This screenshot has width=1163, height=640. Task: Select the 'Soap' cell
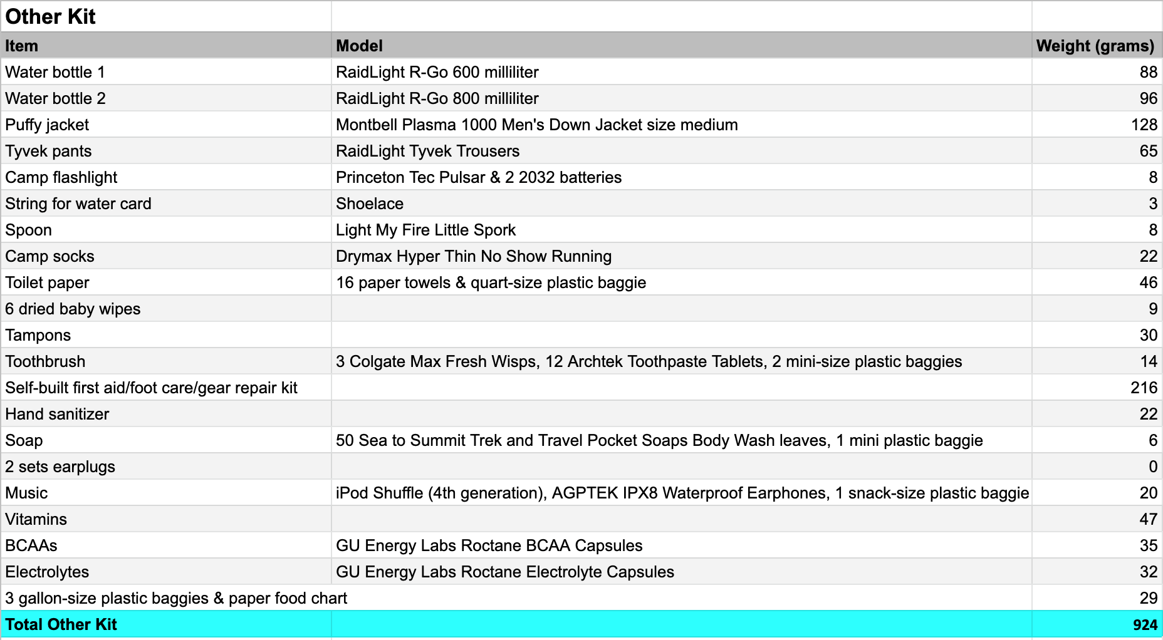(166, 440)
